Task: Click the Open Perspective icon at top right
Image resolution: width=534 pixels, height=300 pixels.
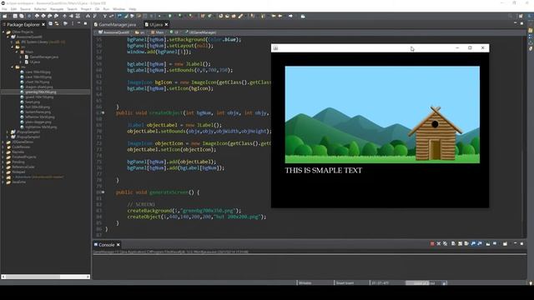Action: coord(521,16)
